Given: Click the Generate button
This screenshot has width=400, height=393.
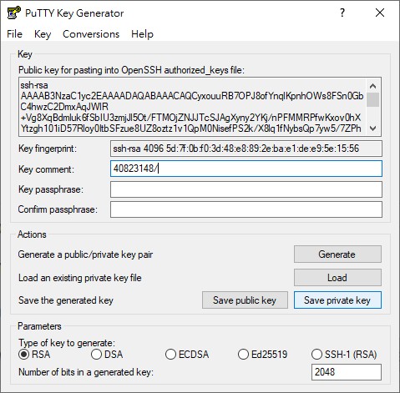Looking at the screenshot, I should click(x=337, y=254).
